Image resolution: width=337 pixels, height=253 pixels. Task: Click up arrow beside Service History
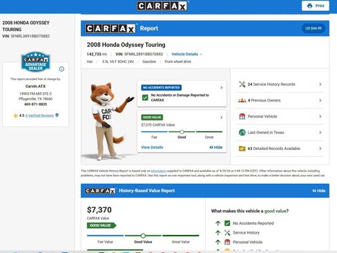(218, 232)
